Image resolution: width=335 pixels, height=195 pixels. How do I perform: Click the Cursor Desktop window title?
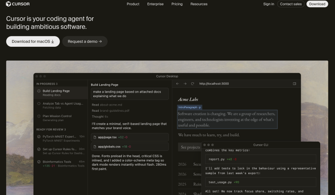pos(167,76)
